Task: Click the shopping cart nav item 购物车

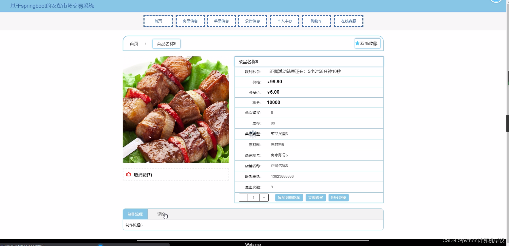Action: [x=316, y=21]
